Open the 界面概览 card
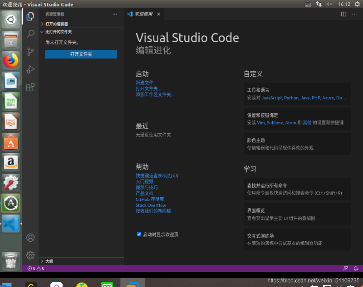This screenshot has height=287, width=363. click(x=297, y=214)
